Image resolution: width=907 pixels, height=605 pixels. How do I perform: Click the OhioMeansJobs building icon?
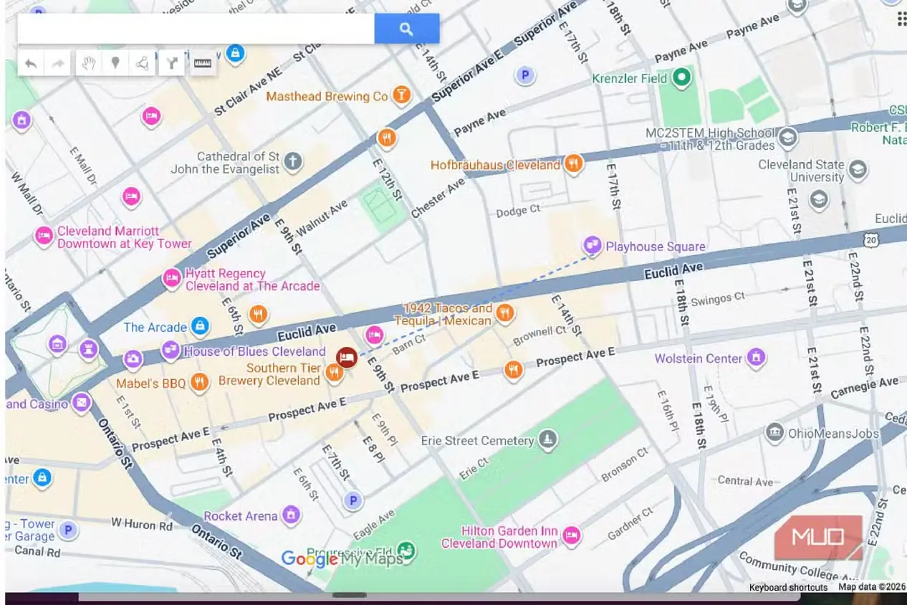tap(774, 432)
